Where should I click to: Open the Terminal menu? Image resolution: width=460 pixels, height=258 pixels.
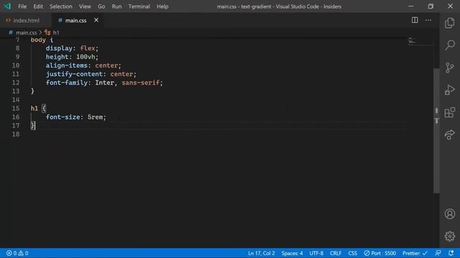point(139,6)
